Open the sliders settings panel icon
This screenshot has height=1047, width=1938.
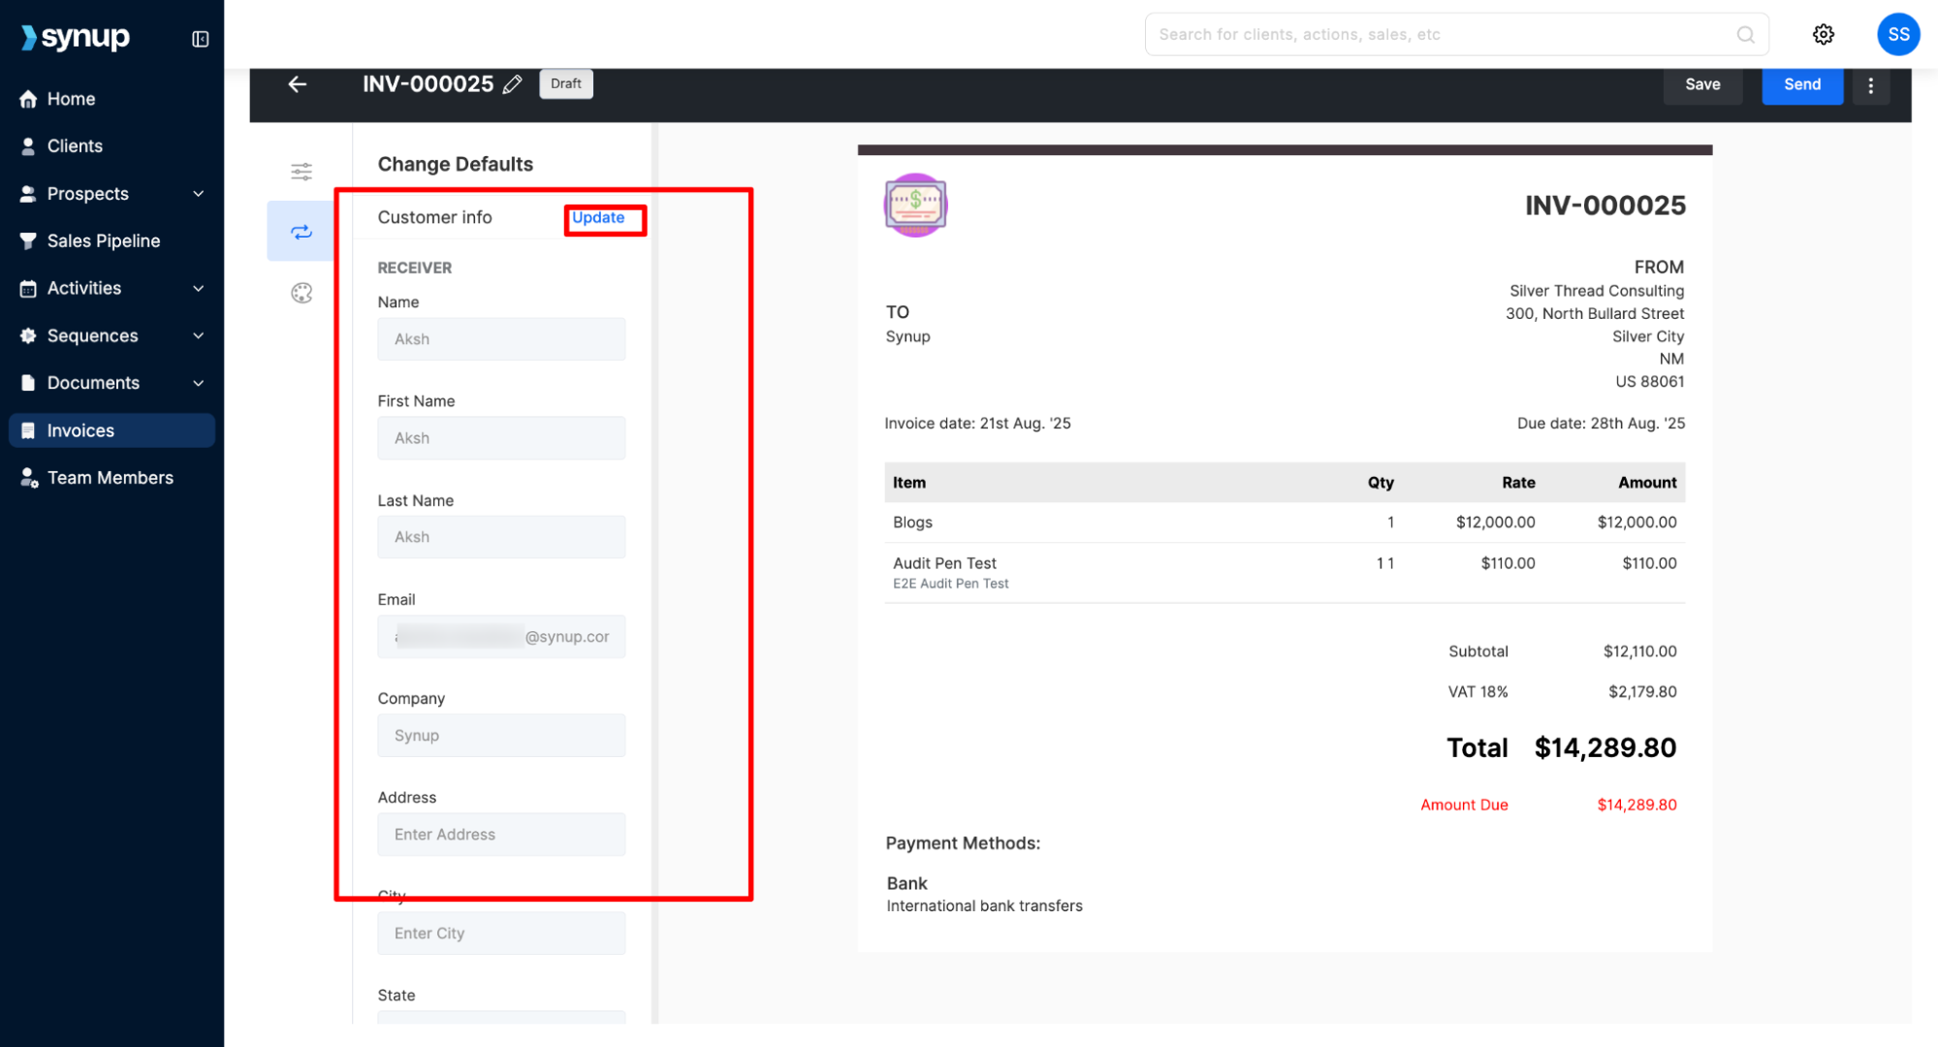pos(302,172)
